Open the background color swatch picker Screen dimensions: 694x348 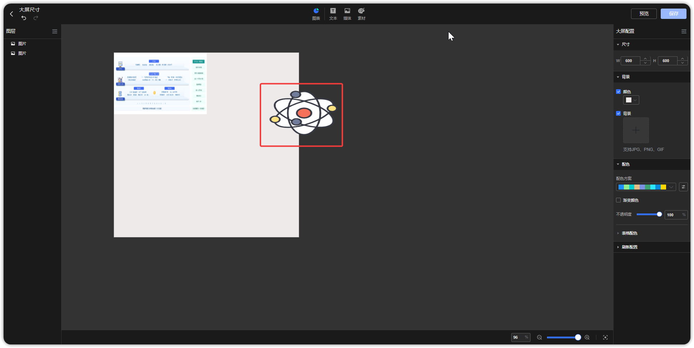point(631,100)
